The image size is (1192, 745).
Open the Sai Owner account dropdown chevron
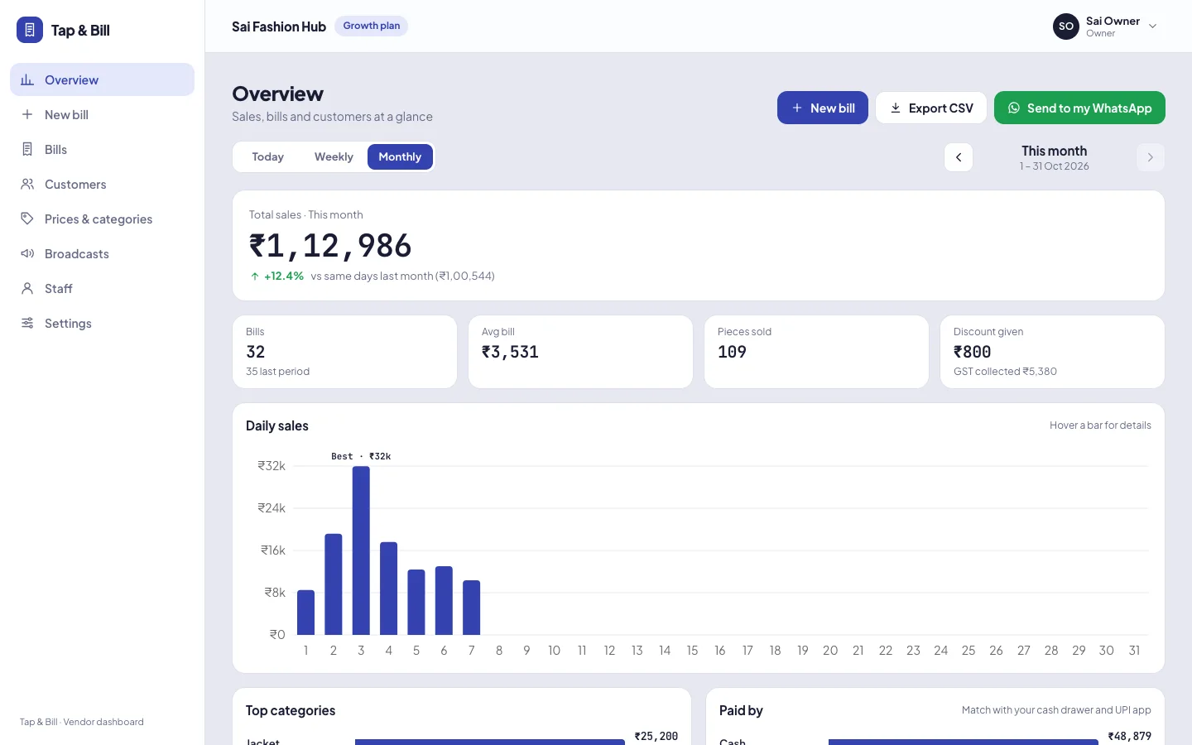point(1152,26)
